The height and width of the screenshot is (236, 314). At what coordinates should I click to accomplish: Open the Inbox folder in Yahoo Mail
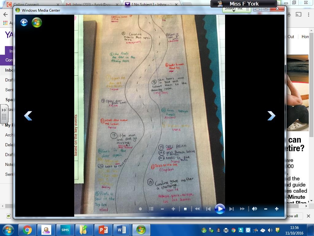point(9,70)
